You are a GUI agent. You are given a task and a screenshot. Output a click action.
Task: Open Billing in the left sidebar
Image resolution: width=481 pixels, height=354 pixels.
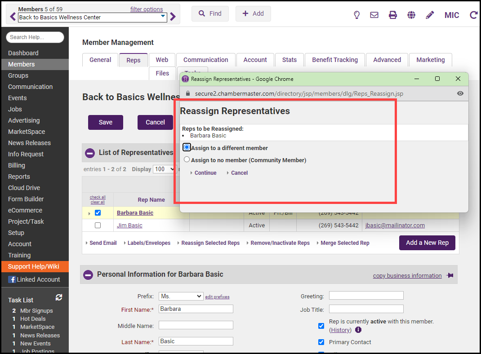17,165
